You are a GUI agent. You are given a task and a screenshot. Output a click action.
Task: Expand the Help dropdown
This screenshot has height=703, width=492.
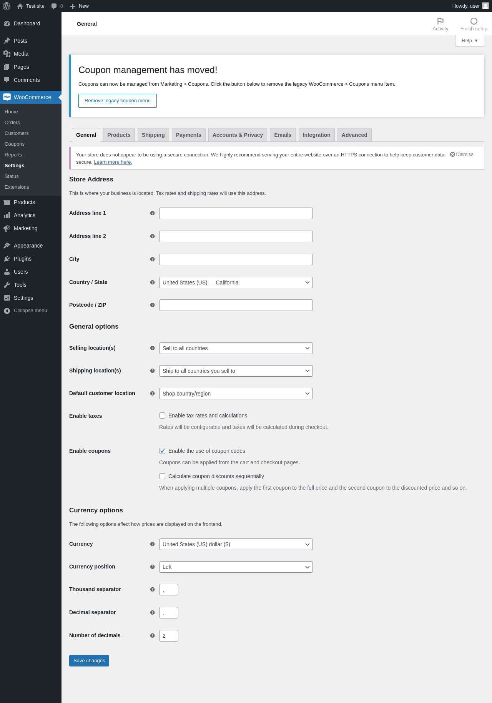[470, 41]
